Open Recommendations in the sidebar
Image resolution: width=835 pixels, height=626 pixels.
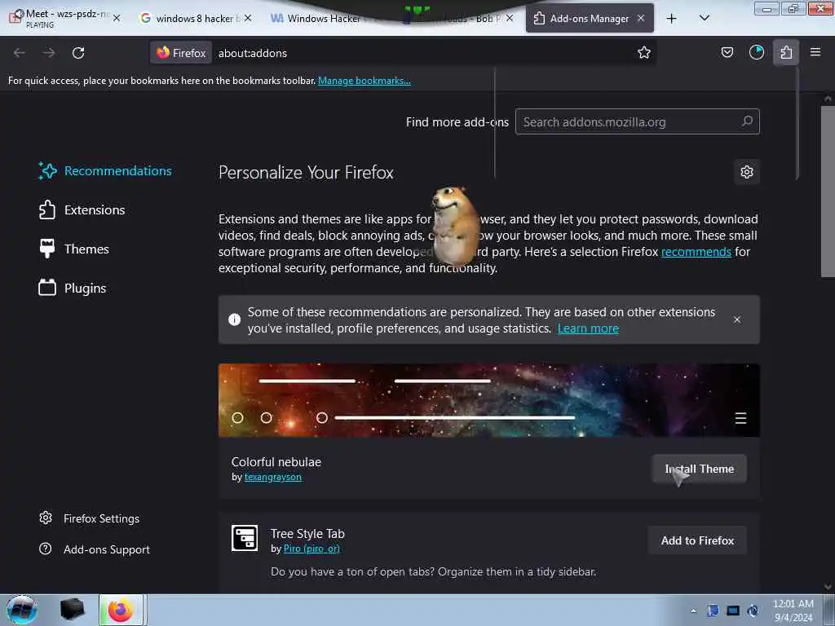(x=105, y=171)
